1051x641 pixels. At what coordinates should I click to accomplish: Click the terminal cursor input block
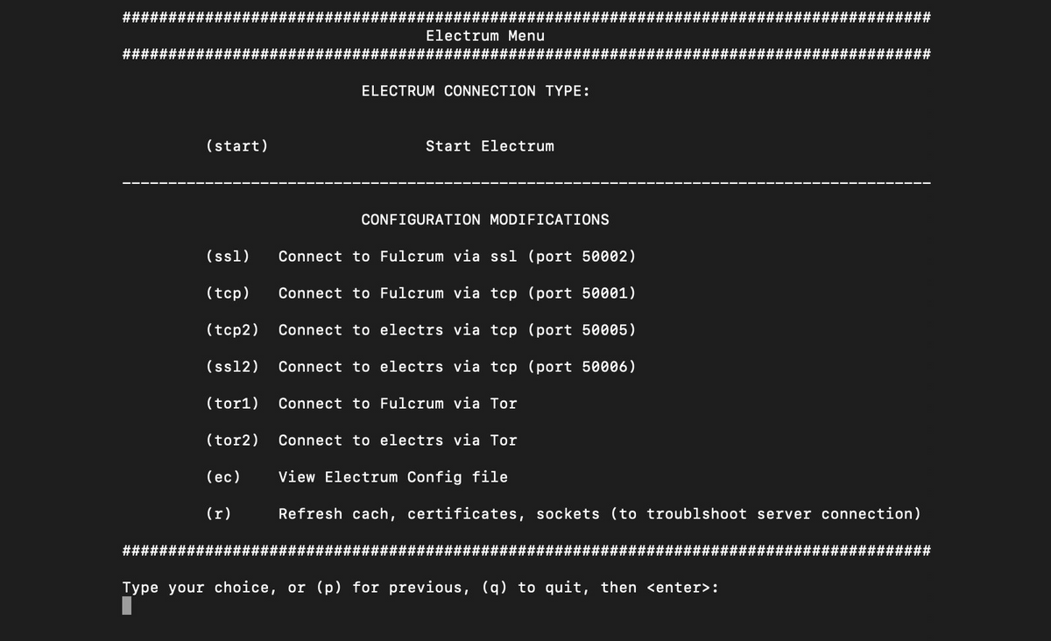point(127,606)
